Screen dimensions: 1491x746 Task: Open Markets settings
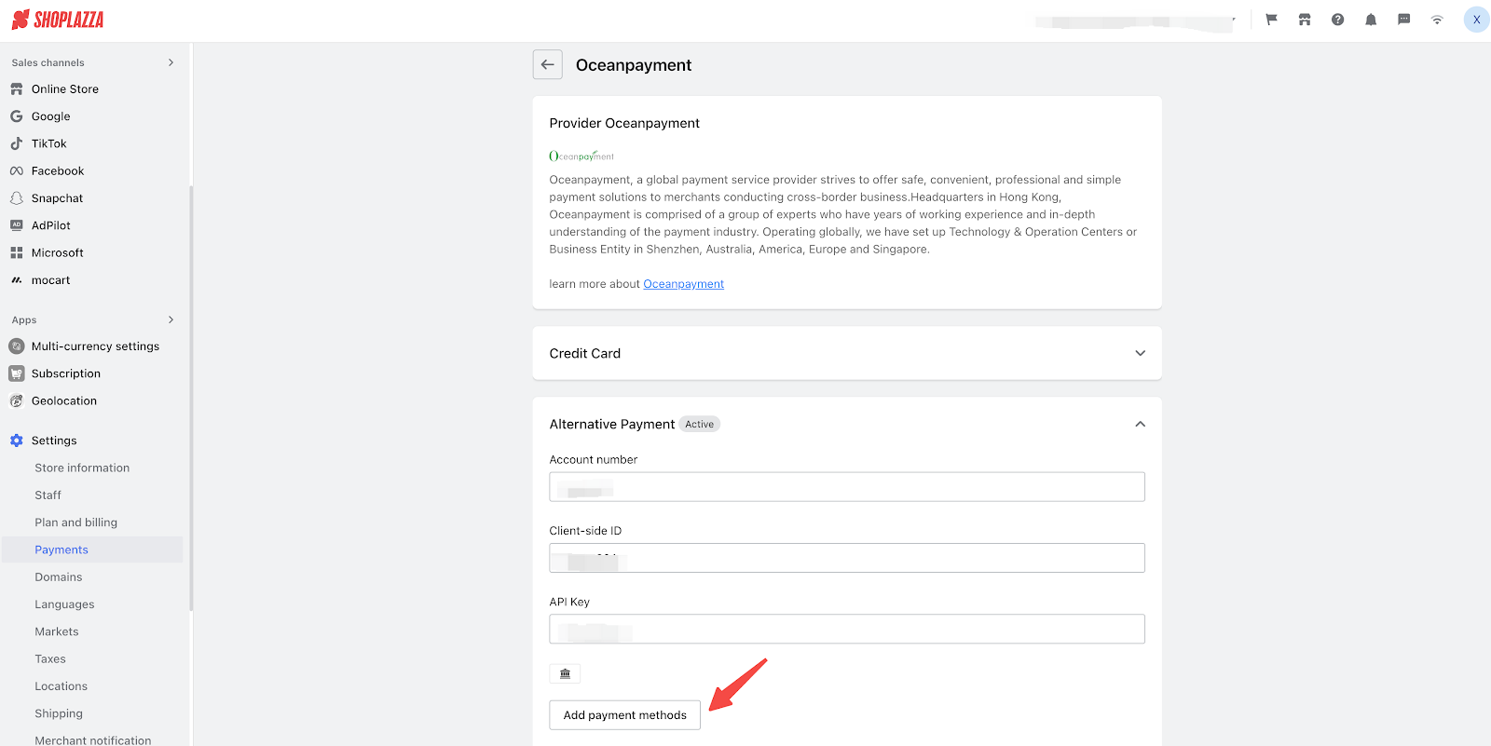pos(57,631)
